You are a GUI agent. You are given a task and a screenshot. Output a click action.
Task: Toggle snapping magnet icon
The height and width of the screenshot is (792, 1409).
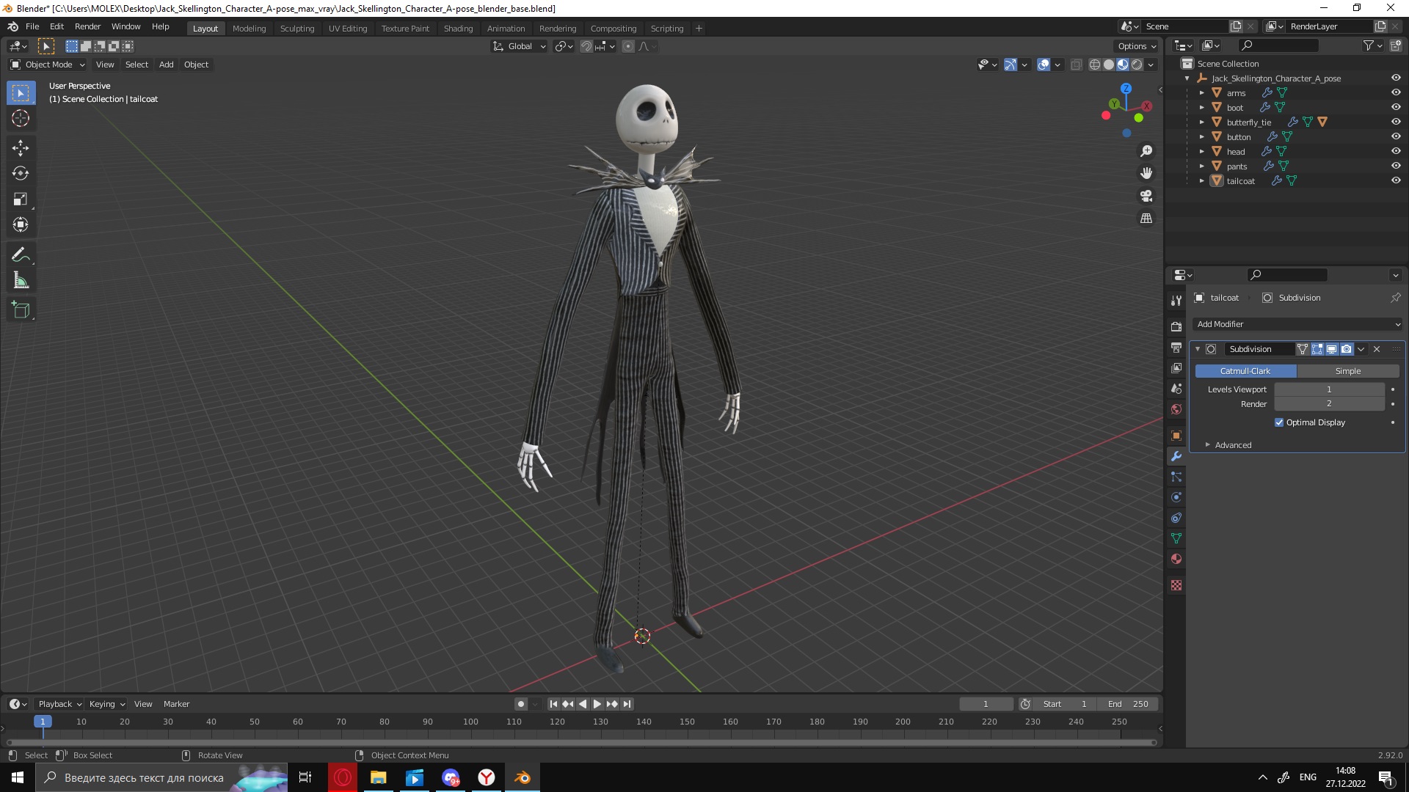click(586, 46)
